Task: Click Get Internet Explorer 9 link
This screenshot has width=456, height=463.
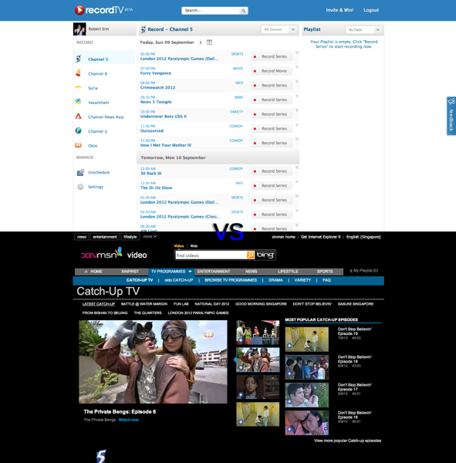Action: tap(320, 237)
